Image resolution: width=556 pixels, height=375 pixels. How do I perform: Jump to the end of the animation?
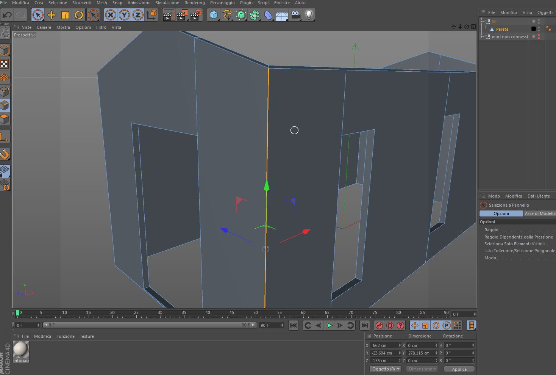click(x=364, y=325)
